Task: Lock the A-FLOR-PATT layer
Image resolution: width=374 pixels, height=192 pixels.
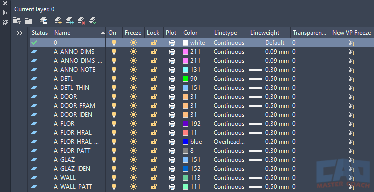Action: coord(154,151)
